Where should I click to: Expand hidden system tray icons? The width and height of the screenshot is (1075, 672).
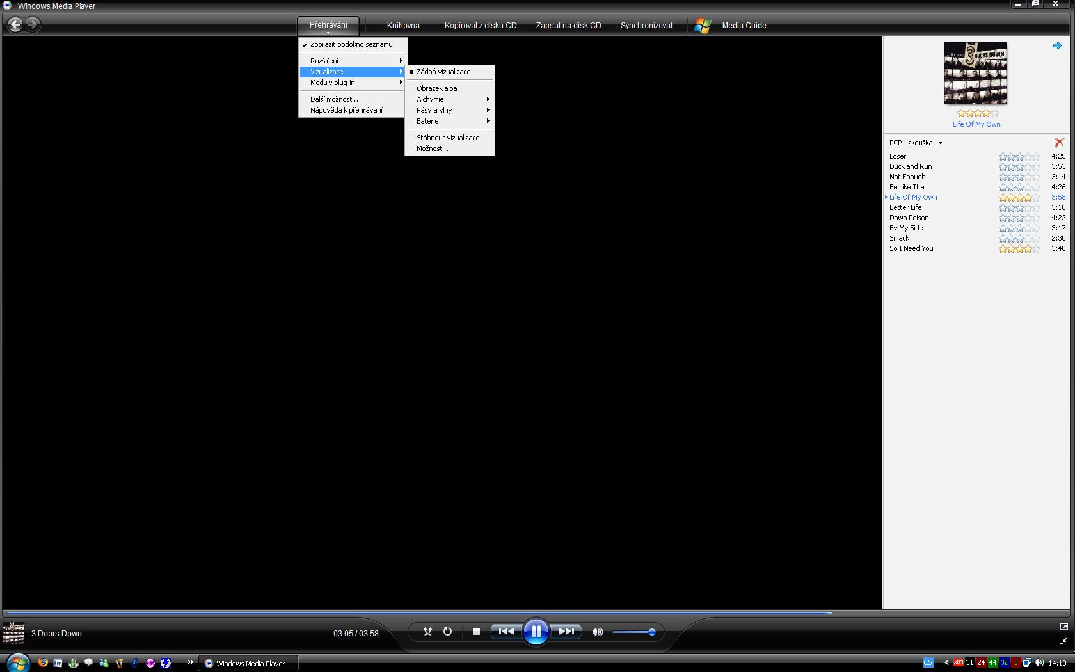click(946, 663)
